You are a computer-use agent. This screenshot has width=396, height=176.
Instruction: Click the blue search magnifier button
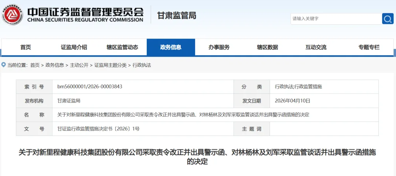tap(388, 19)
